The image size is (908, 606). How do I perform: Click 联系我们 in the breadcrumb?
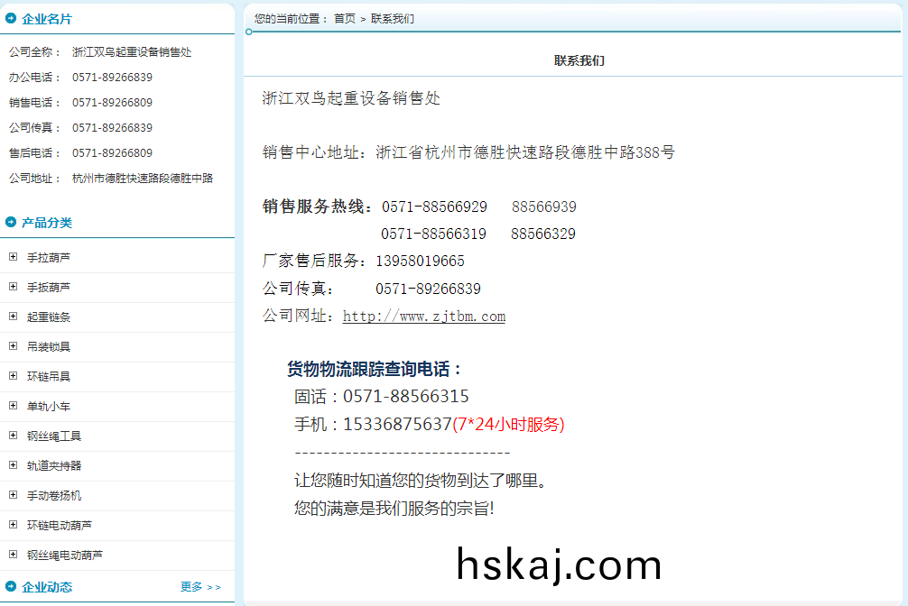pos(393,19)
